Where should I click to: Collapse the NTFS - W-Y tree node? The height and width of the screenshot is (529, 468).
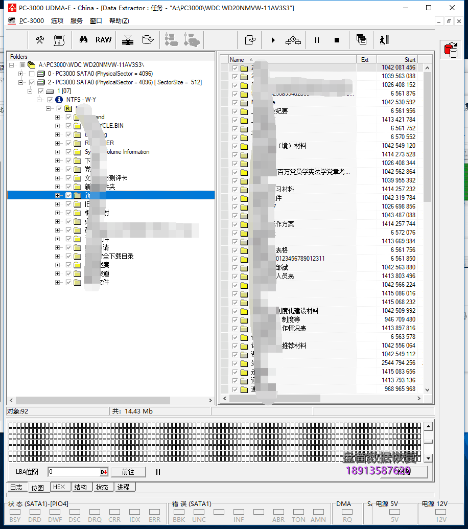[x=40, y=100]
